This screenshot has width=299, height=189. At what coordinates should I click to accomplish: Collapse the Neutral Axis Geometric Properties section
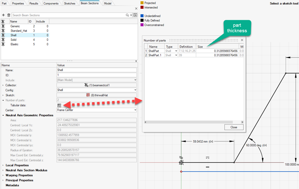coord(3,115)
